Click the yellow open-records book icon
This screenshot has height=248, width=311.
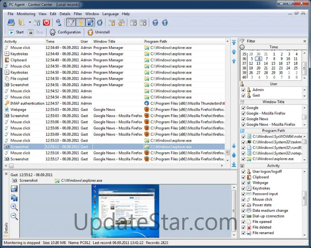coord(21,23)
